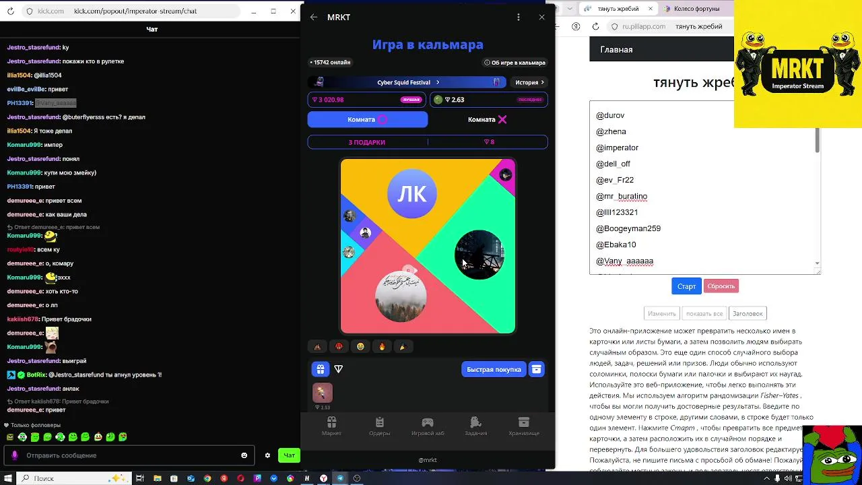Send fire emoji reaction

click(x=382, y=347)
